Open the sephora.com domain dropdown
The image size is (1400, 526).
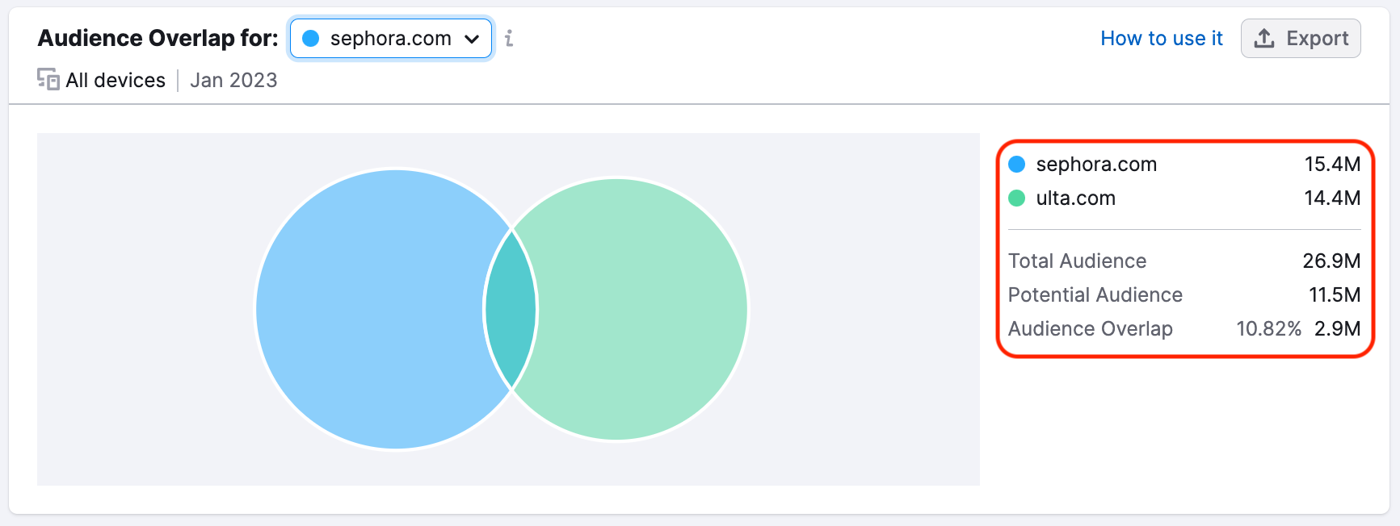391,39
